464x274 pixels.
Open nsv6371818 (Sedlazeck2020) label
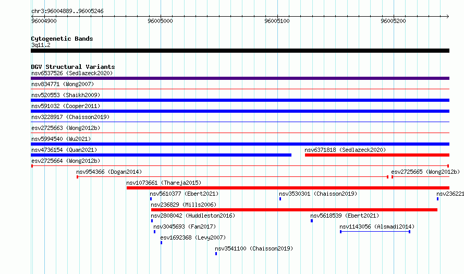point(345,150)
